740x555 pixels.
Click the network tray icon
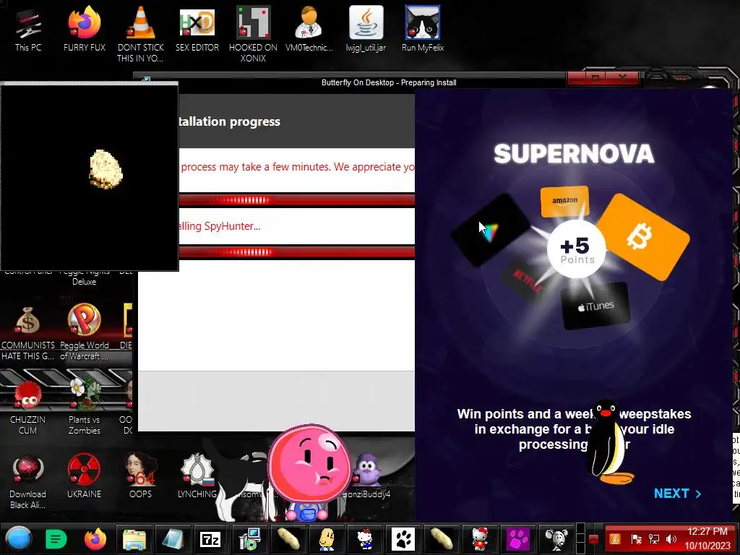tap(654, 538)
